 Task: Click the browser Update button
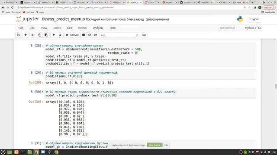pos(269,8)
